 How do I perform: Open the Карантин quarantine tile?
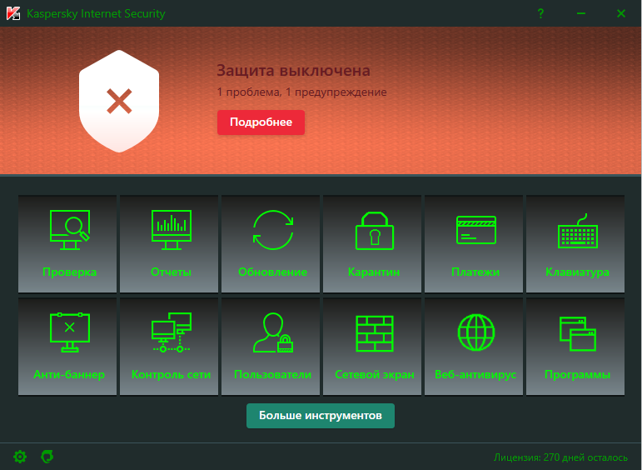point(372,244)
